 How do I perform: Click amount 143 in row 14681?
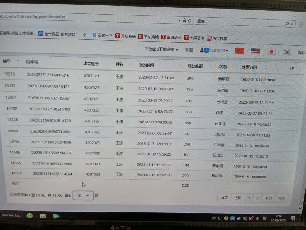point(187,134)
